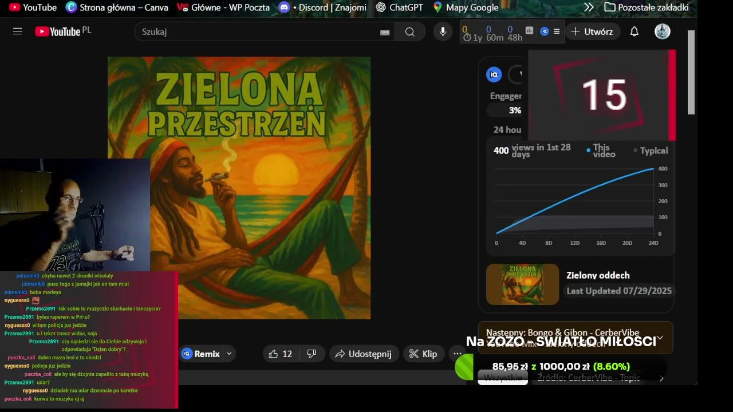Share the video via Udostępnij
This screenshot has width=733, height=412.
(364, 354)
